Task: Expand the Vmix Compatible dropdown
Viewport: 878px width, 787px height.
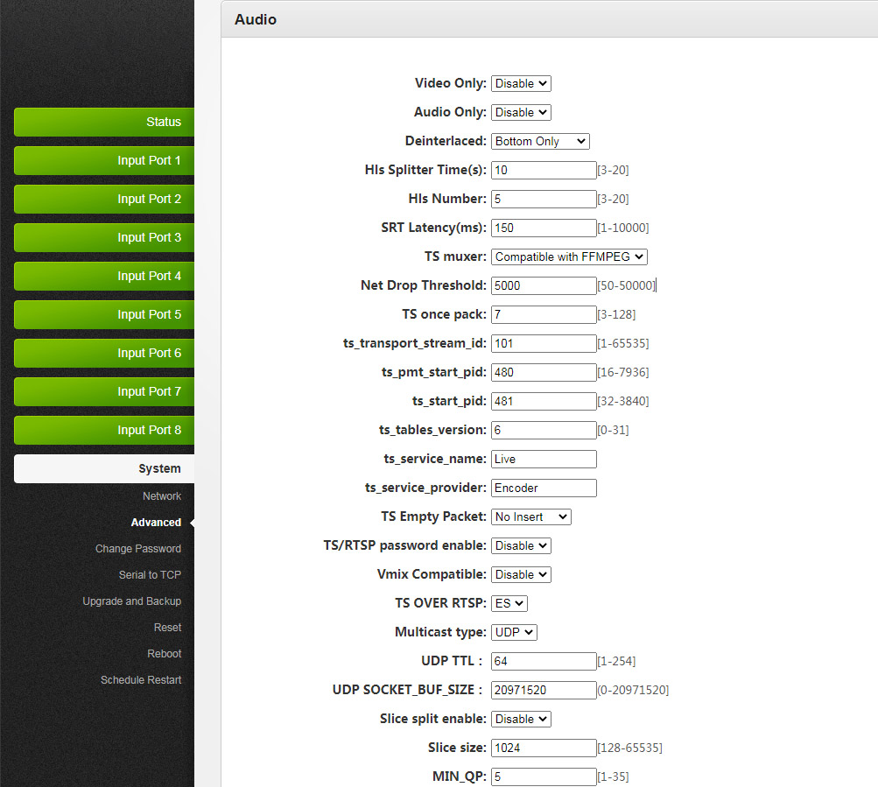Action: [521, 574]
